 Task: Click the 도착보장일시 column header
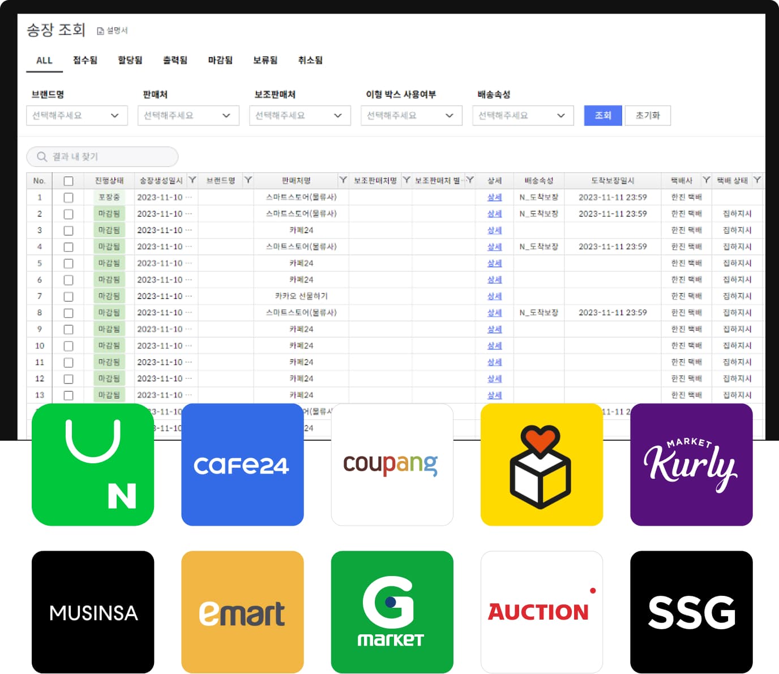(x=613, y=181)
